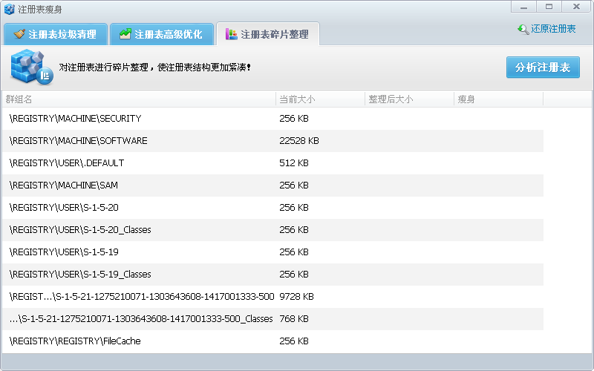Viewport: 594px width, 371px height.
Task: Switch to the 注册表垃圾清理 tab
Action: click(x=56, y=34)
